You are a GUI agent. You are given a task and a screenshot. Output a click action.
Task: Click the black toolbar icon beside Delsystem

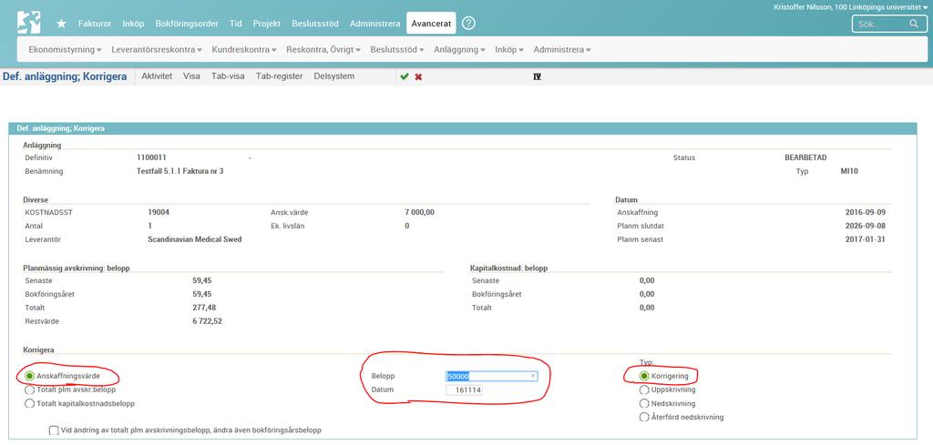pos(538,76)
